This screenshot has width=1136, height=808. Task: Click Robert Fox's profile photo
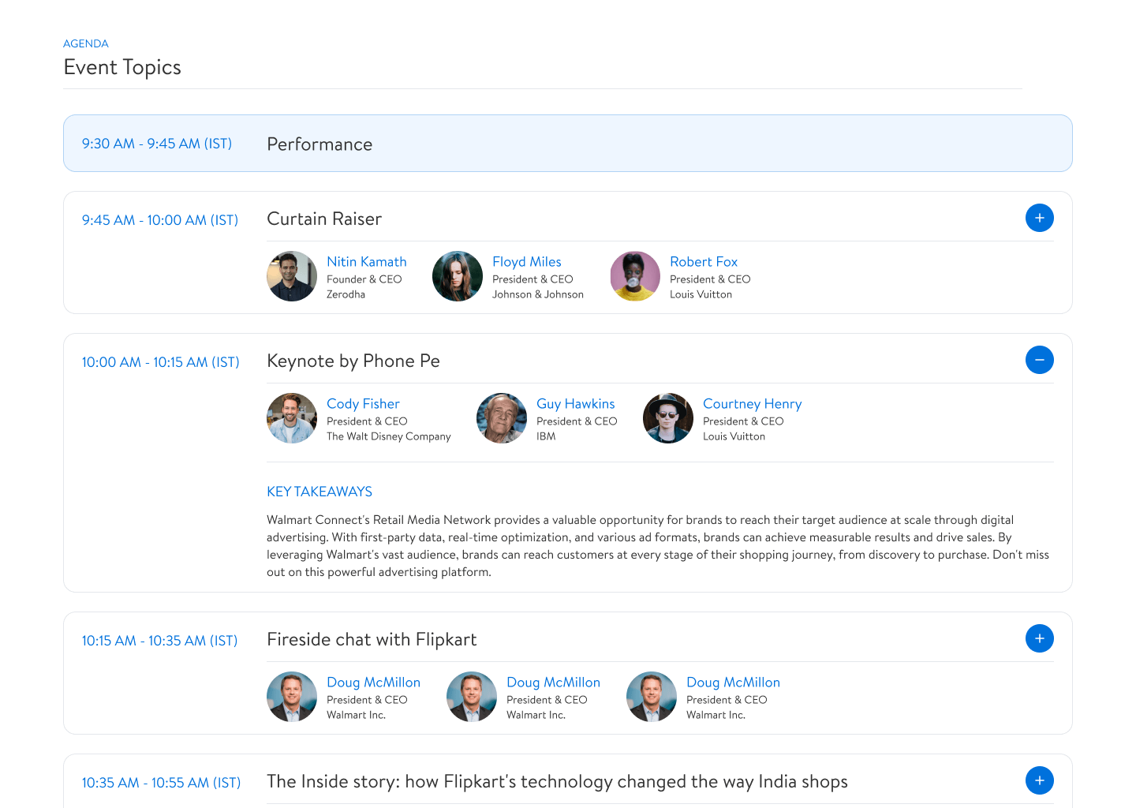pos(635,276)
